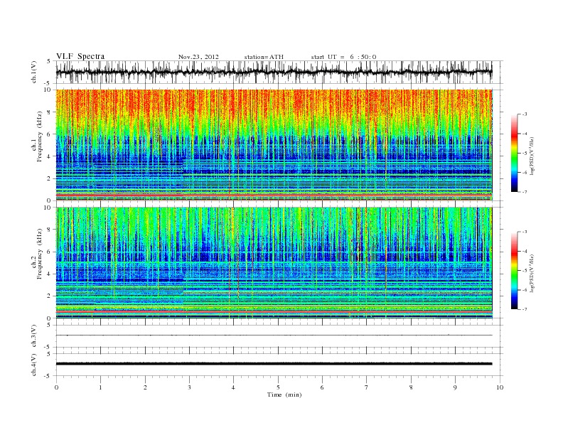Click the "0" tick on the time axis
The width and height of the screenshot is (563, 435).
tap(56, 387)
